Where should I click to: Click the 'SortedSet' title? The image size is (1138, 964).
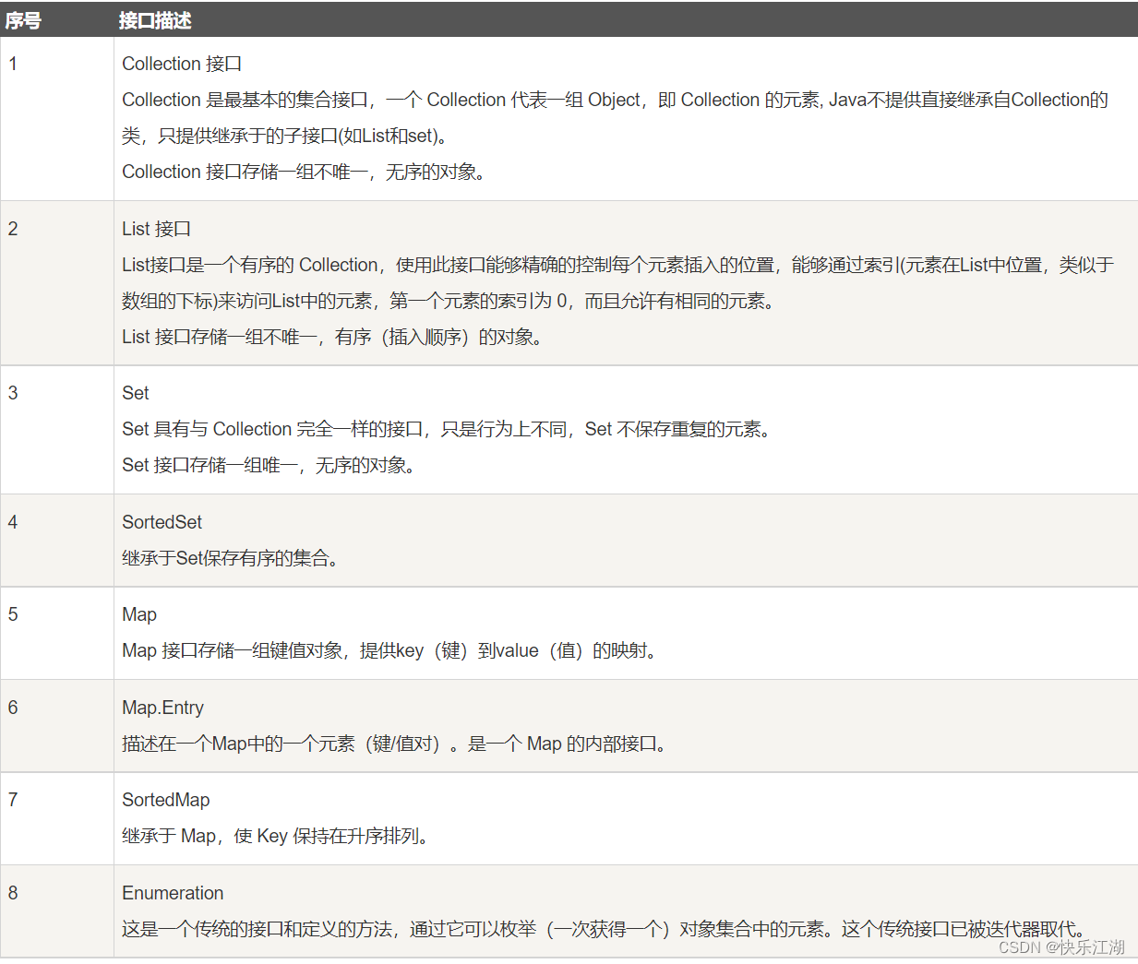(x=162, y=522)
